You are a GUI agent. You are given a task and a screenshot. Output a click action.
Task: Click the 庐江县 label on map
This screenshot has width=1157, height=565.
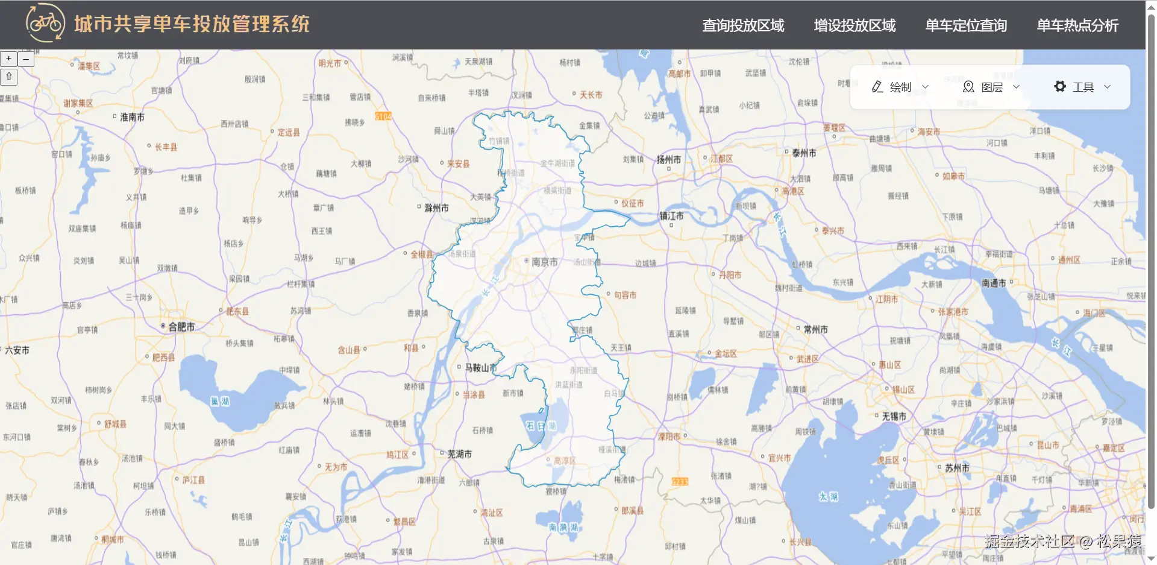(x=193, y=480)
